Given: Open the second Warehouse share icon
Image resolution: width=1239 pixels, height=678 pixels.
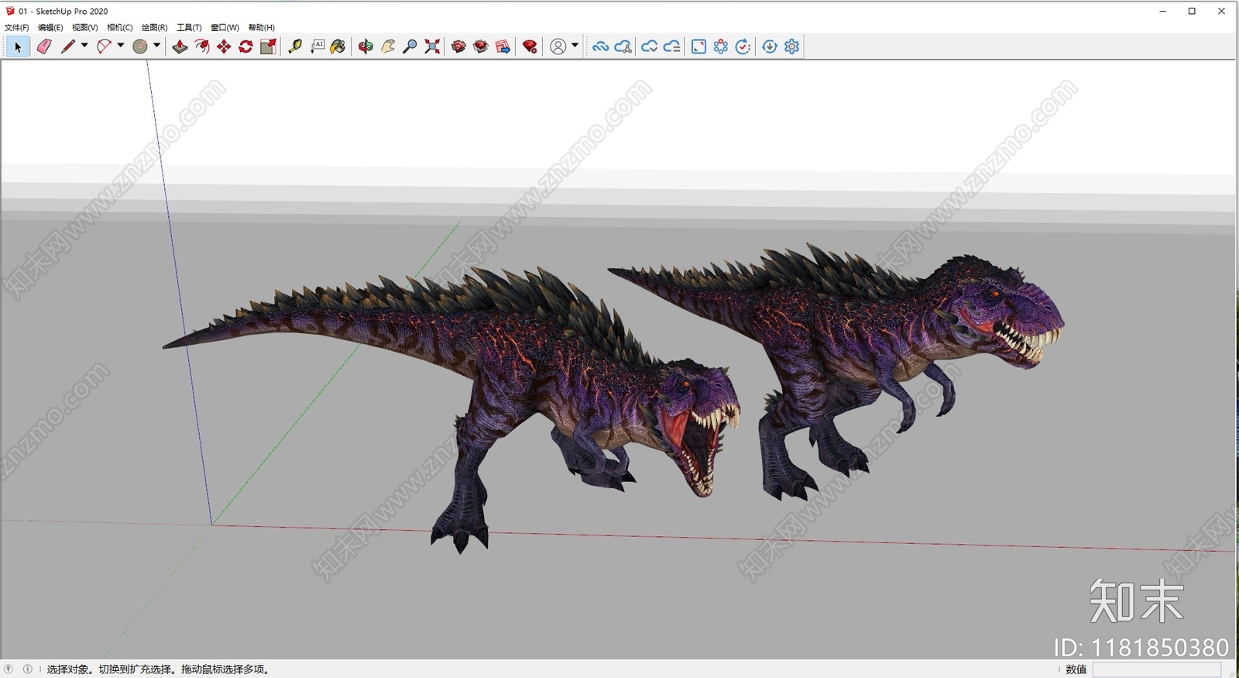Looking at the screenshot, I should click(x=481, y=47).
